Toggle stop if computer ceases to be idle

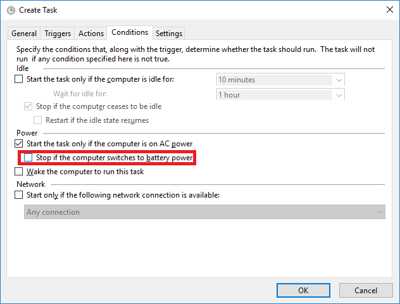tap(28, 106)
